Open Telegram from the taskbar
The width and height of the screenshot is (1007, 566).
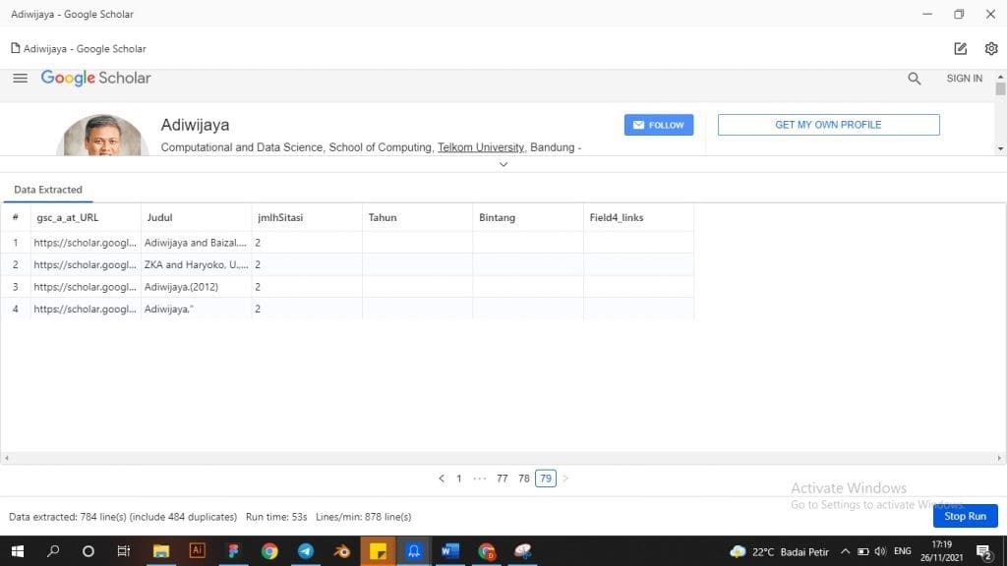[306, 551]
